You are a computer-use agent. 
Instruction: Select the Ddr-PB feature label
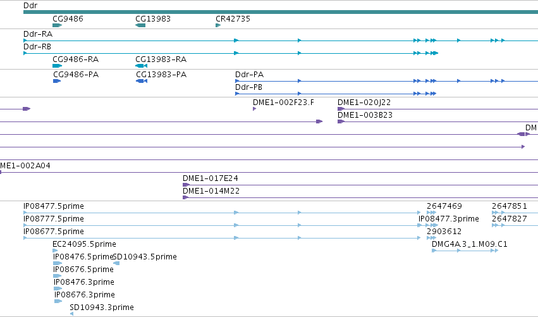click(248, 87)
